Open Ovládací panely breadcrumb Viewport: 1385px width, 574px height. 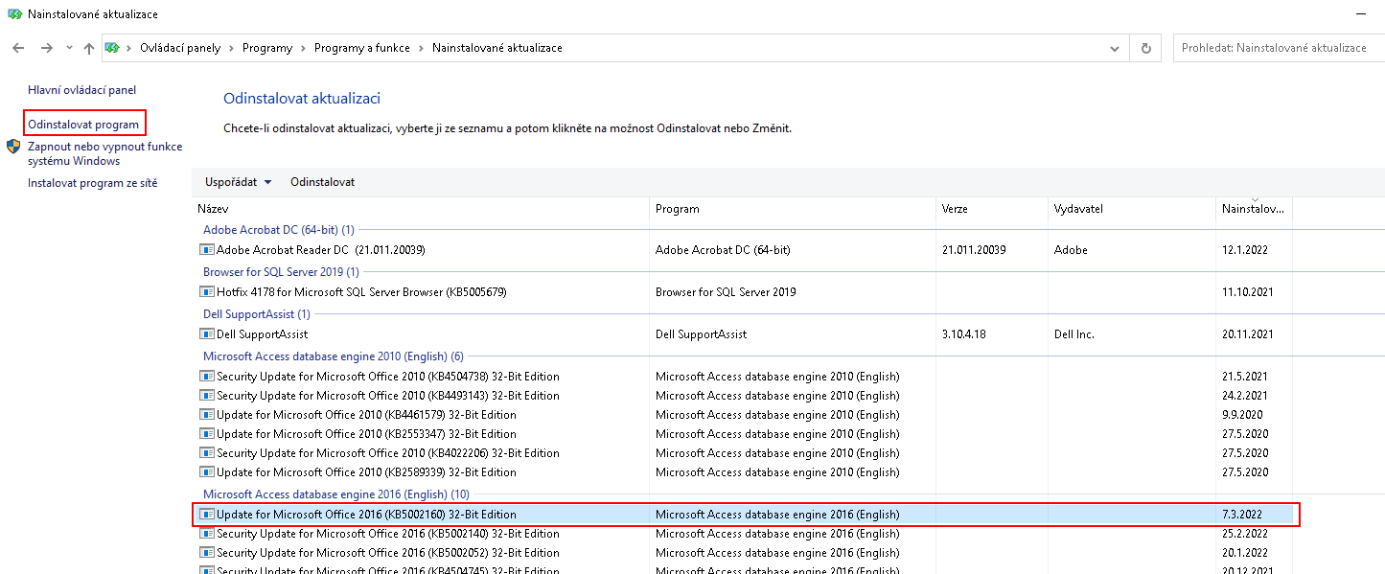point(180,48)
